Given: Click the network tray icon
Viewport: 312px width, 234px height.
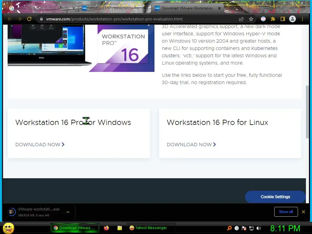Looking at the screenshot, I should [251, 228].
